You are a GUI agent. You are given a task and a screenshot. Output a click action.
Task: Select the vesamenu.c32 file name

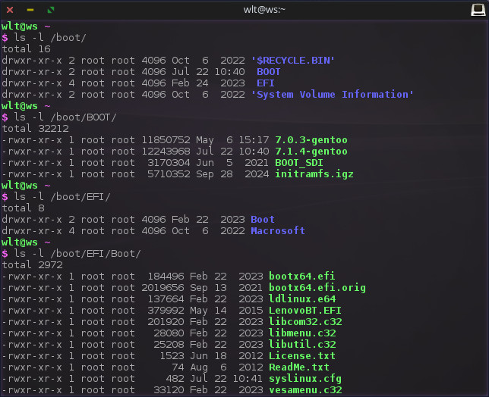click(305, 390)
